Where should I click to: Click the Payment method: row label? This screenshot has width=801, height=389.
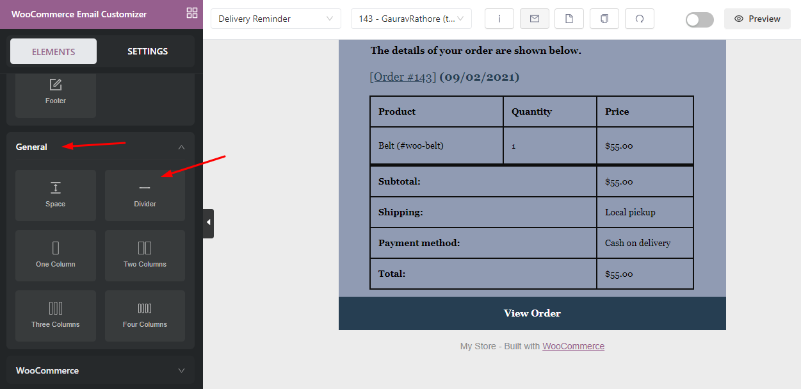click(x=419, y=243)
